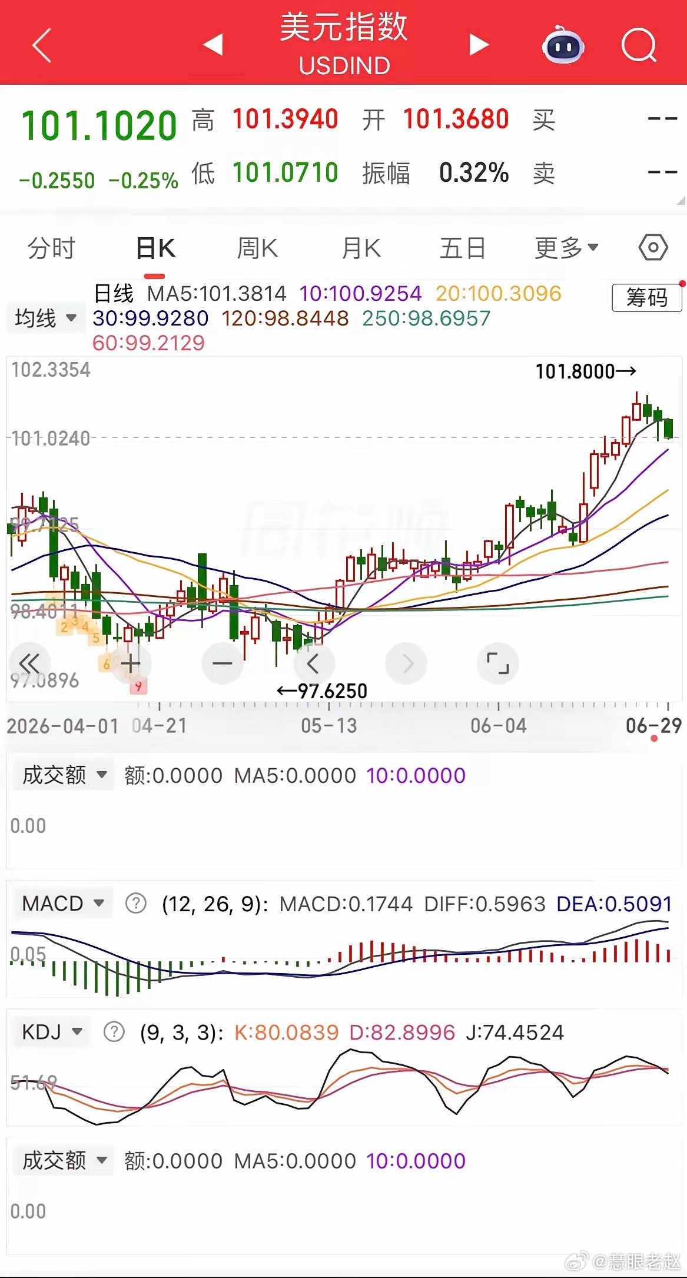The height and width of the screenshot is (1278, 687).
Task: Tap the 美元指数 USDIND title
Action: [344, 44]
